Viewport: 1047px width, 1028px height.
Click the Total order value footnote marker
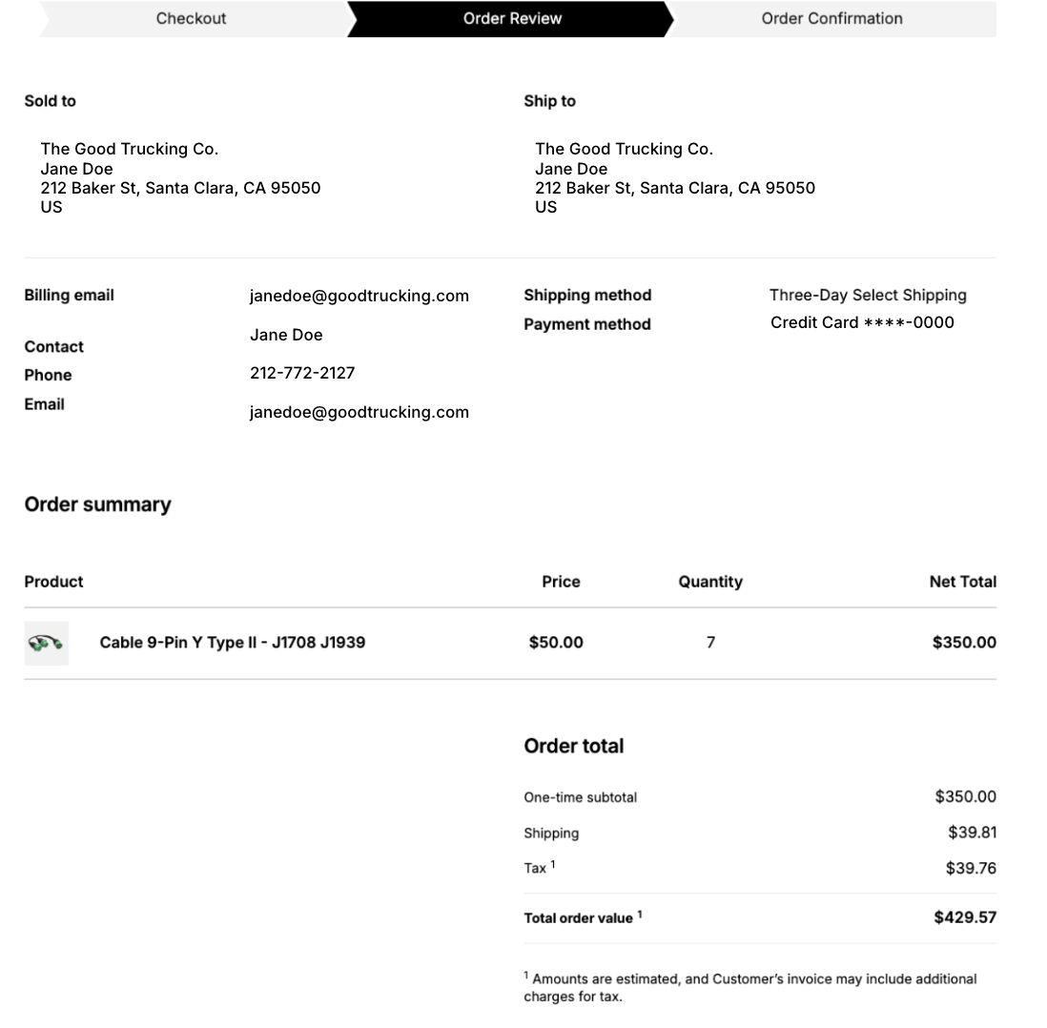640,915
